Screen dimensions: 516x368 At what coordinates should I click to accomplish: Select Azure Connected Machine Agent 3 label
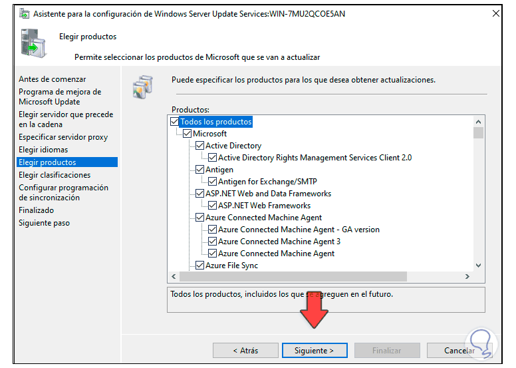[x=279, y=242]
